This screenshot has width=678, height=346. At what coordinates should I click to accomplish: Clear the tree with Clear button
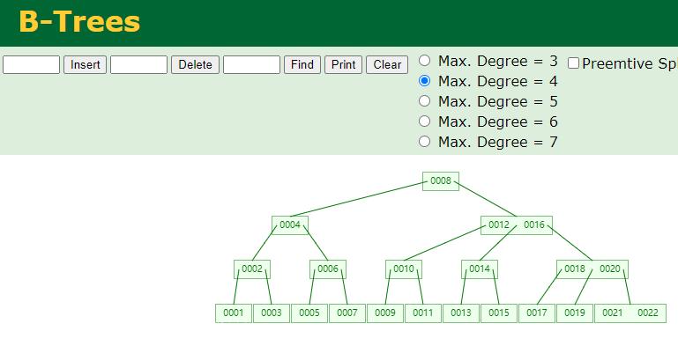387,65
